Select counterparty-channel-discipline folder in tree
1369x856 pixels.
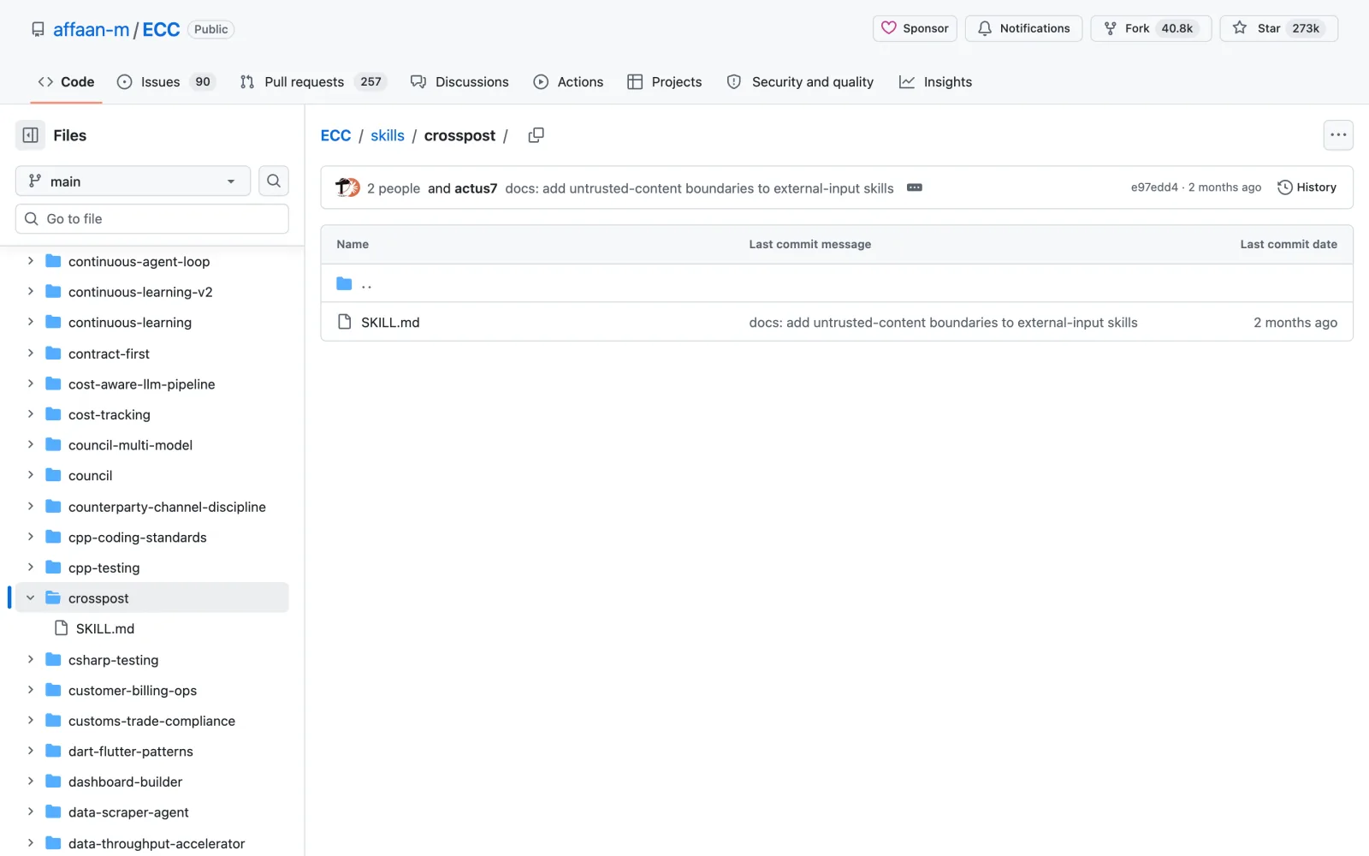pyautogui.click(x=167, y=507)
